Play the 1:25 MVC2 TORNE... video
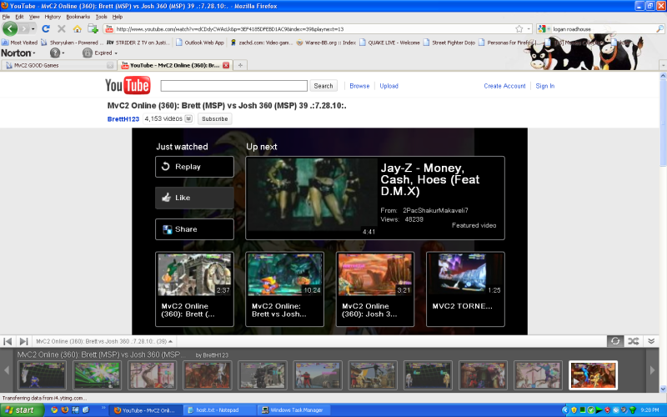The width and height of the screenshot is (667, 417). coord(465,289)
